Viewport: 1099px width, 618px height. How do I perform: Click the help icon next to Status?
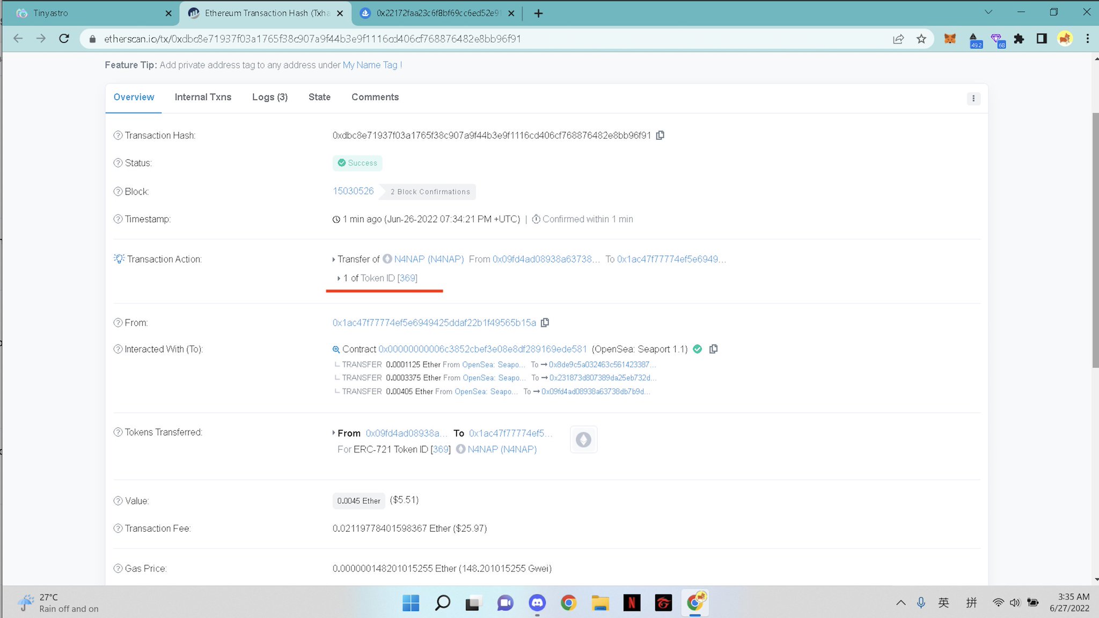(118, 162)
